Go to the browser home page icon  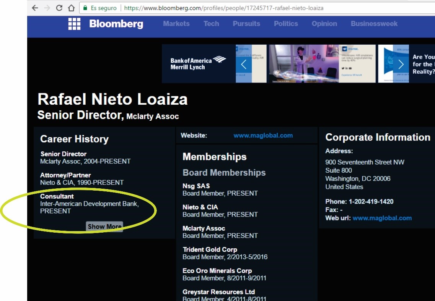(x=71, y=8)
